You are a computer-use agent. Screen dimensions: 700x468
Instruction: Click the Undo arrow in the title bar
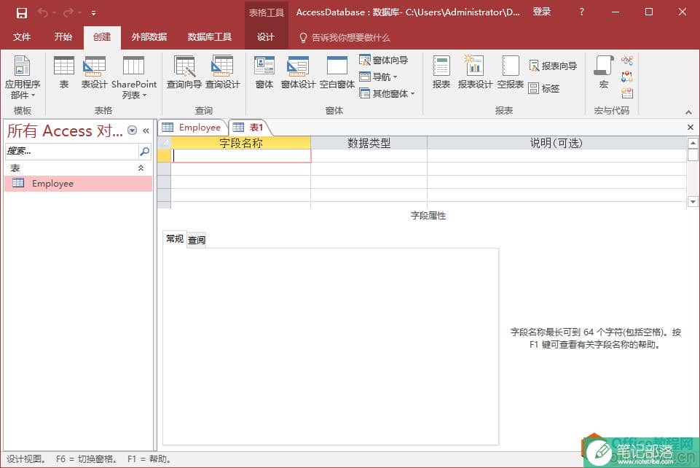(x=43, y=12)
